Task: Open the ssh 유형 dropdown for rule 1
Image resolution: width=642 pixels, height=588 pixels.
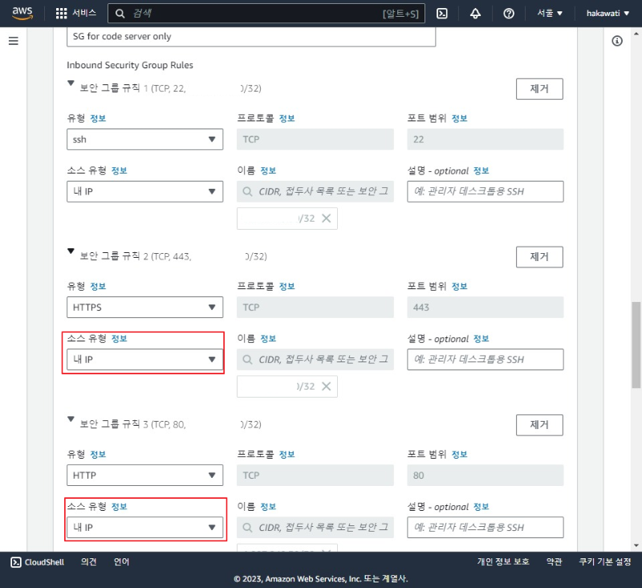Action: [144, 139]
